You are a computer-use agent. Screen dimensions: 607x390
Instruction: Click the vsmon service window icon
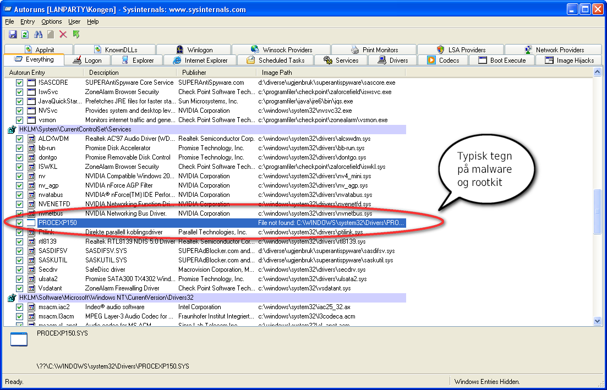(x=31, y=120)
